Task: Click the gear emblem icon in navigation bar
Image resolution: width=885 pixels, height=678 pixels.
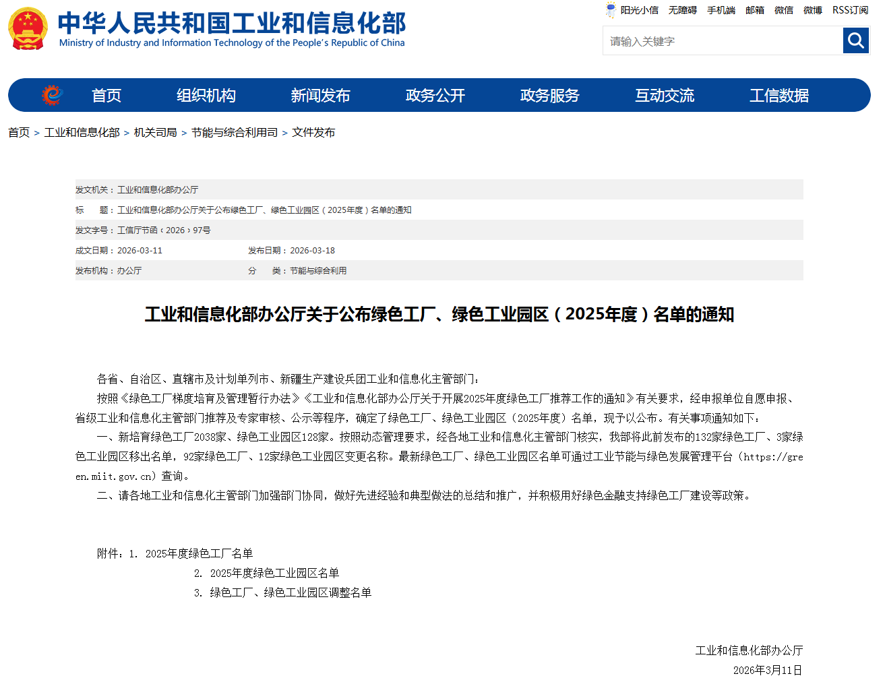Action: [x=51, y=95]
